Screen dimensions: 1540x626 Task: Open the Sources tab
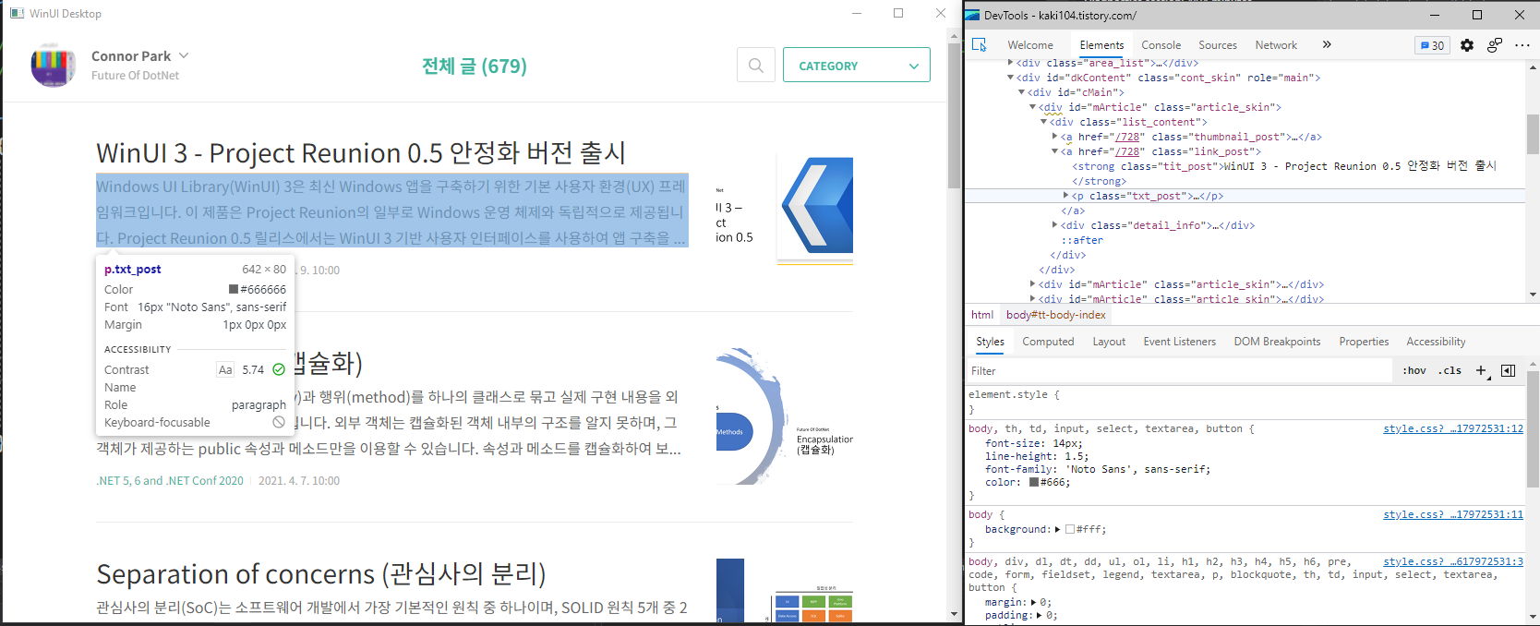(x=1218, y=44)
